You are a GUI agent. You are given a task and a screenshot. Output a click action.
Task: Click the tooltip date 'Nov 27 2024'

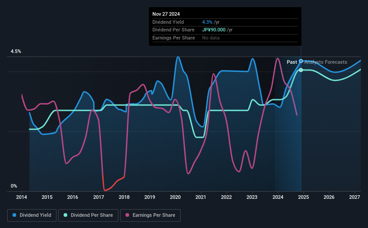click(x=166, y=14)
